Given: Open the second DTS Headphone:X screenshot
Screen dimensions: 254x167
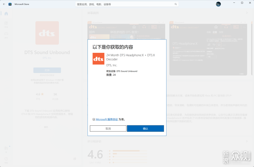Looking at the screenshot, I should point(208,48).
